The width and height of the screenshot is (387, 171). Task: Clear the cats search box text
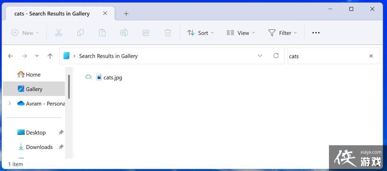pos(371,56)
